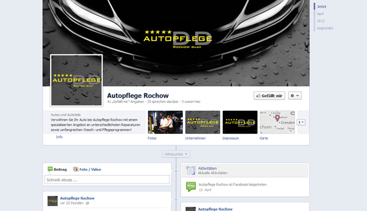
Task: Click the 35 sprechen darüber text
Action: [x=163, y=101]
